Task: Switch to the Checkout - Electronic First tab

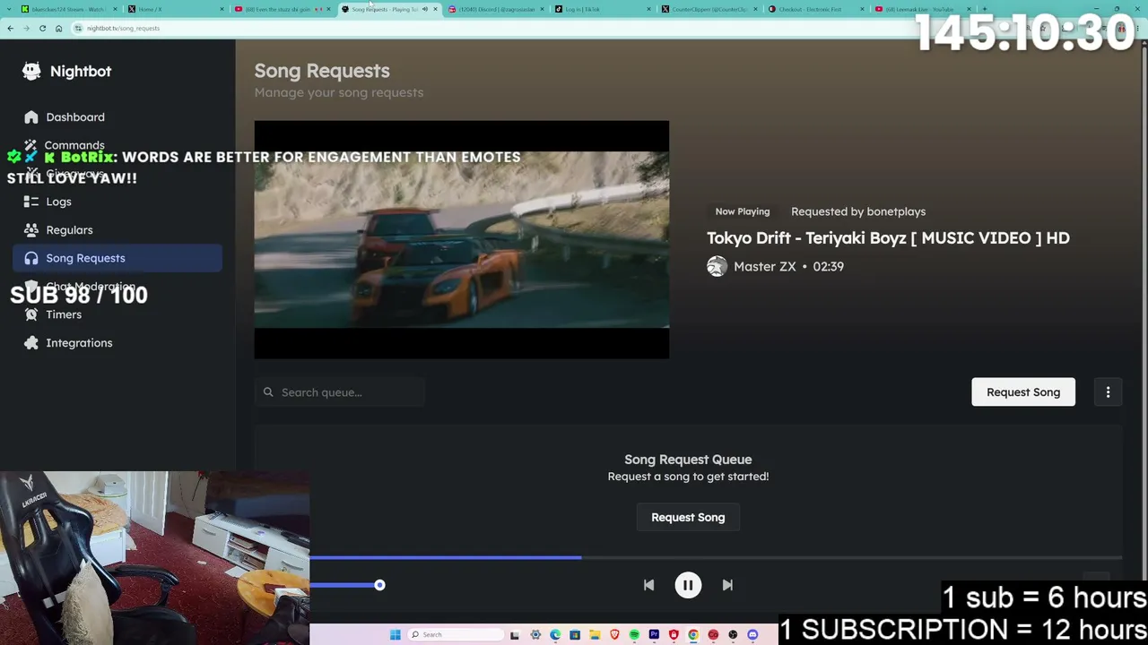Action: 815,9
